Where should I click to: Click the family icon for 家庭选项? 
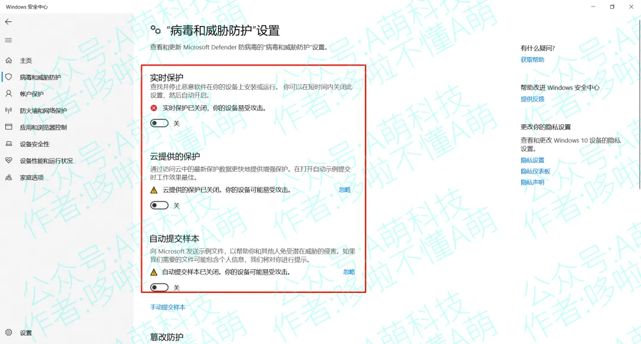tap(8, 178)
